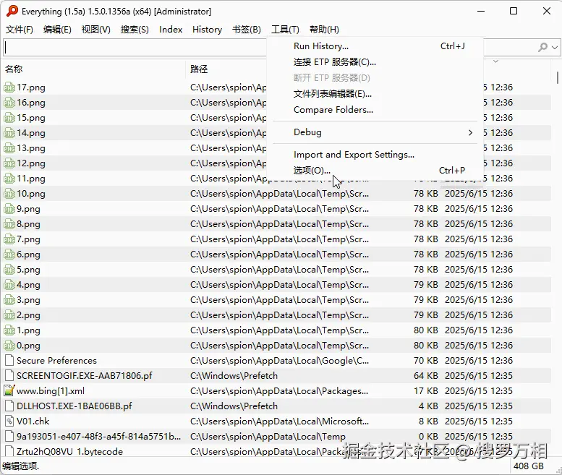Screen dimensions: 562x475
Task: Click the PNG icon of 2.png
Action: pos(9,315)
